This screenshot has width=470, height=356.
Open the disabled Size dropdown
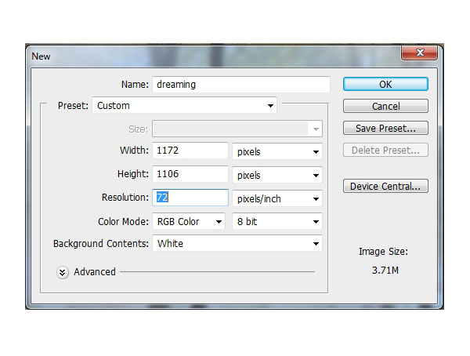(237, 129)
